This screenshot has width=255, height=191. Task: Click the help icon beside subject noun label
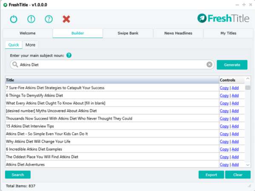tap(69, 55)
